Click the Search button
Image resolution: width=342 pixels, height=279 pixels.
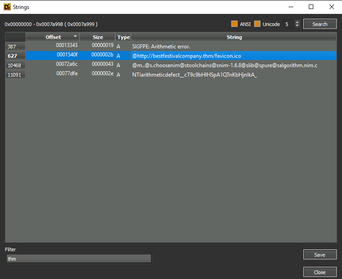click(320, 24)
